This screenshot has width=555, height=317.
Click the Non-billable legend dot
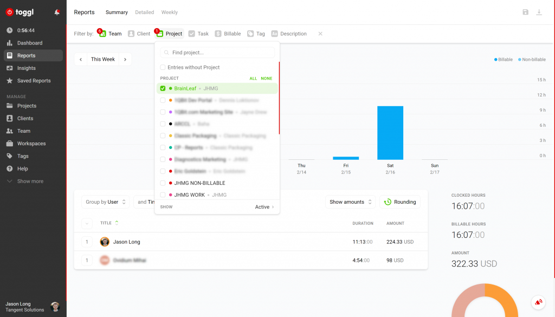520,60
